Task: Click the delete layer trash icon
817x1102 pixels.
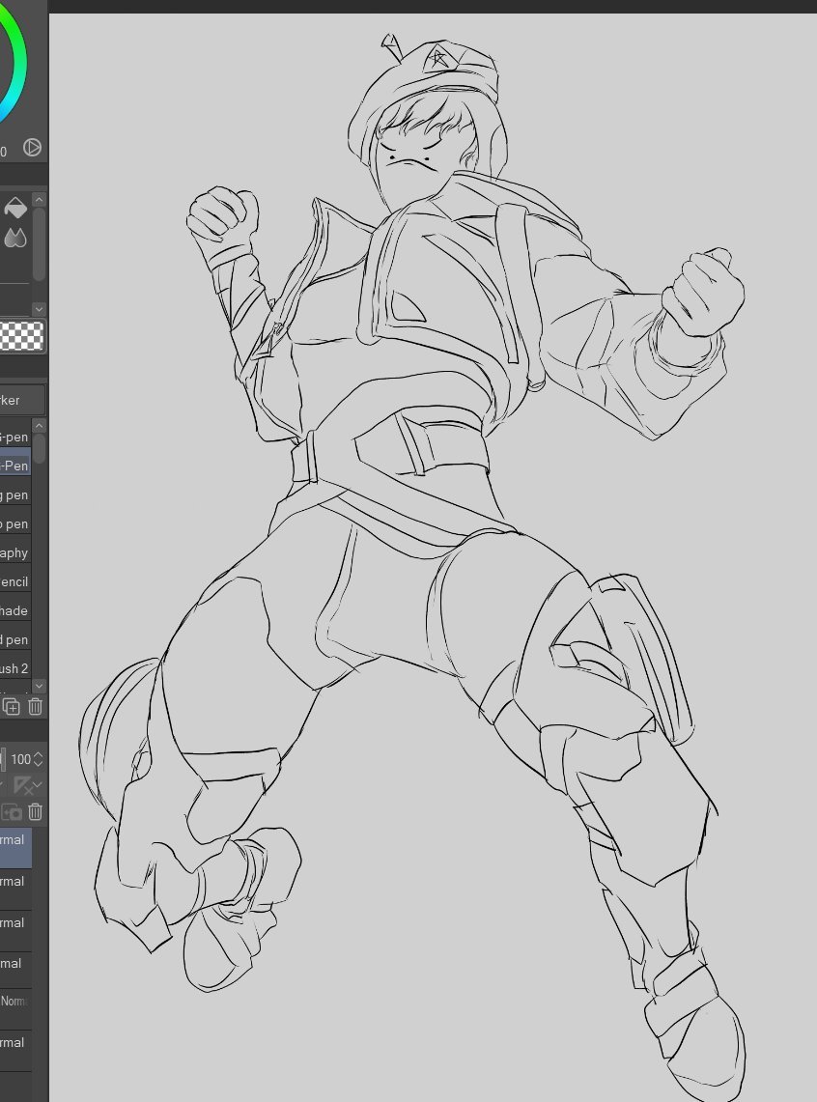Action: pos(35,812)
